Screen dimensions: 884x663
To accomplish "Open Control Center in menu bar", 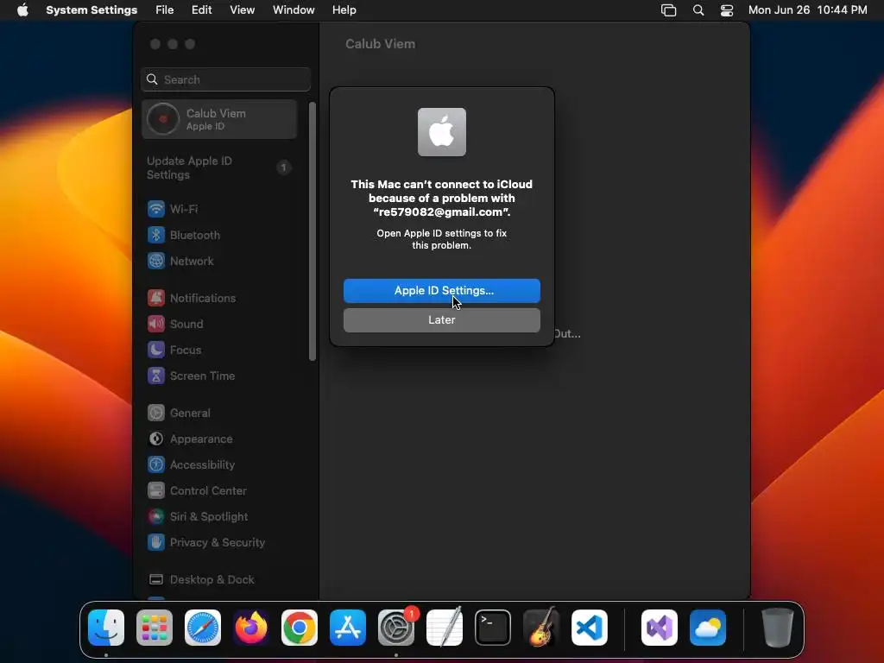I will tap(727, 10).
